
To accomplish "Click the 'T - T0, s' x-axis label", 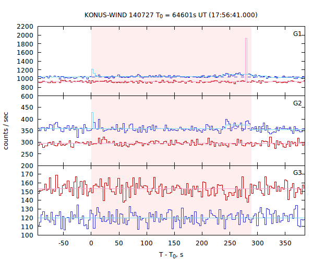I will 171,255.
